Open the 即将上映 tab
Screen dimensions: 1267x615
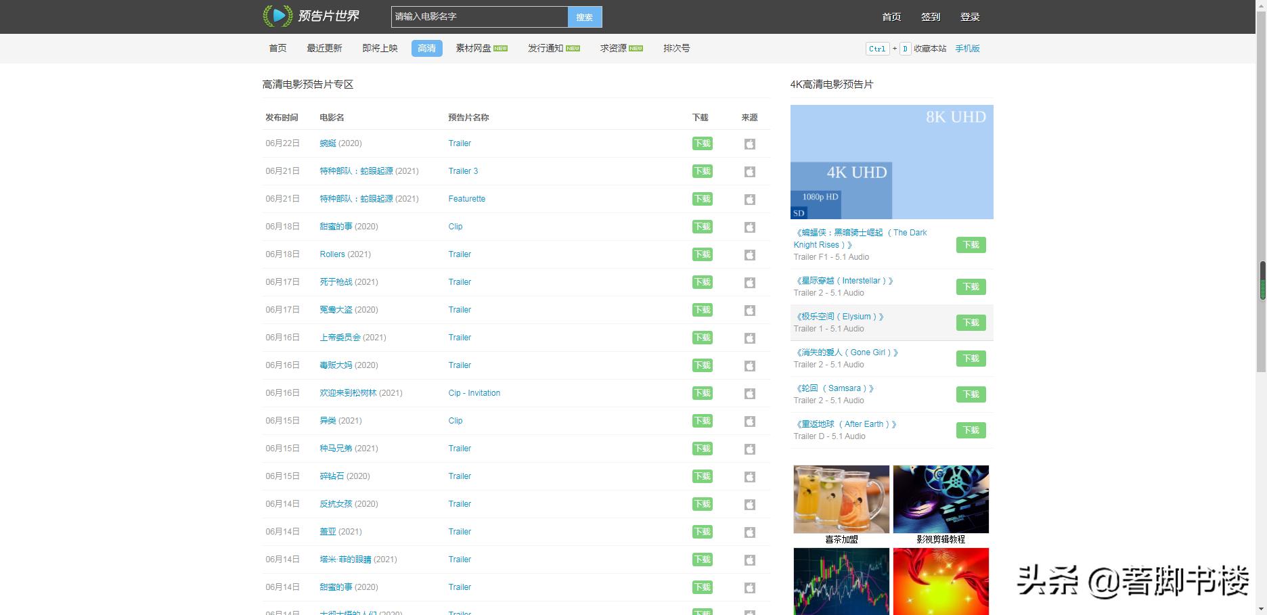coord(380,48)
